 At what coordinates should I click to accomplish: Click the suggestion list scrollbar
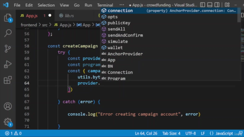(239, 15)
